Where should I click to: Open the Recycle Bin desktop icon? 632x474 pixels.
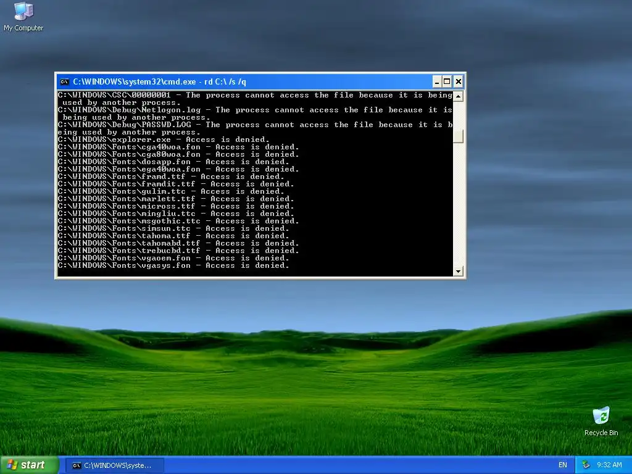pos(601,421)
